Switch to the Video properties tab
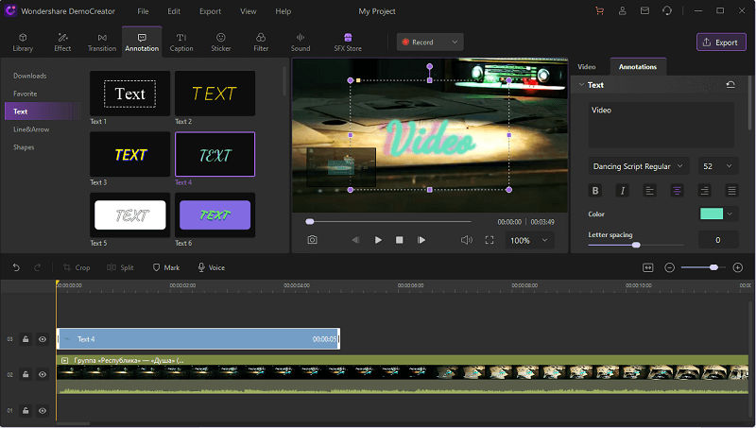Viewport: 756px width, 428px height. pyautogui.click(x=587, y=66)
